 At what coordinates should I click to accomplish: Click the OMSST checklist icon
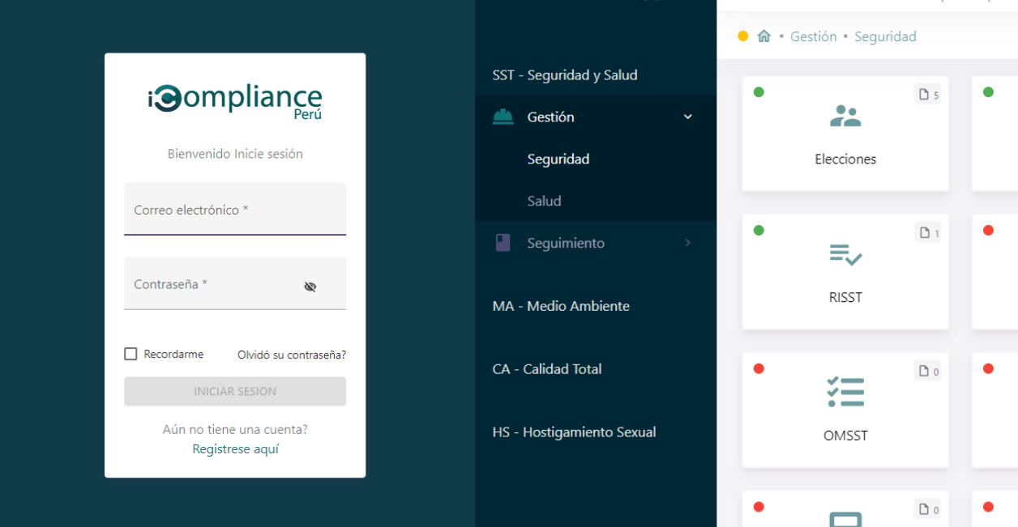[x=845, y=392]
